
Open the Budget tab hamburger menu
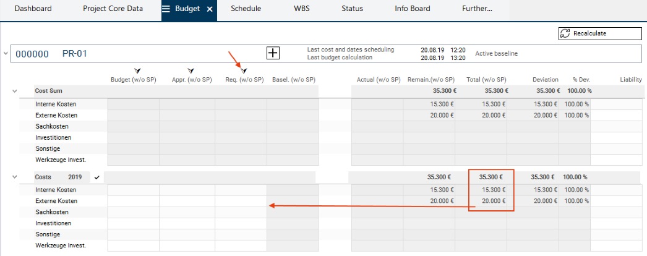(x=166, y=9)
